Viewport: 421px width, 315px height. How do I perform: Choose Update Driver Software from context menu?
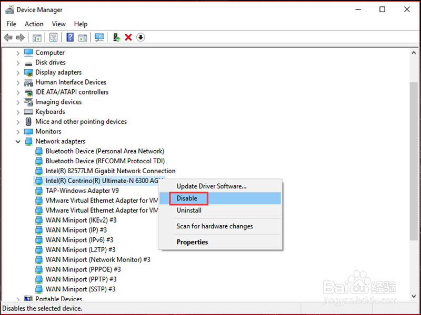click(220, 186)
